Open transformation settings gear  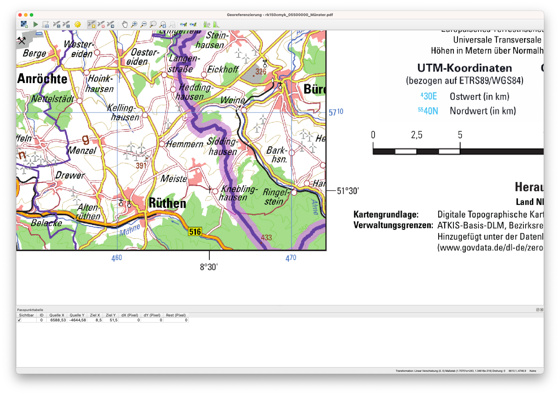pyautogui.click(x=77, y=24)
